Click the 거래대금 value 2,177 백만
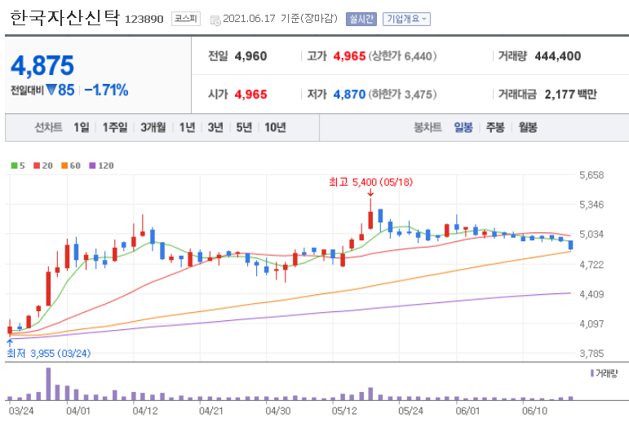This screenshot has width=629, height=427. click(x=570, y=95)
